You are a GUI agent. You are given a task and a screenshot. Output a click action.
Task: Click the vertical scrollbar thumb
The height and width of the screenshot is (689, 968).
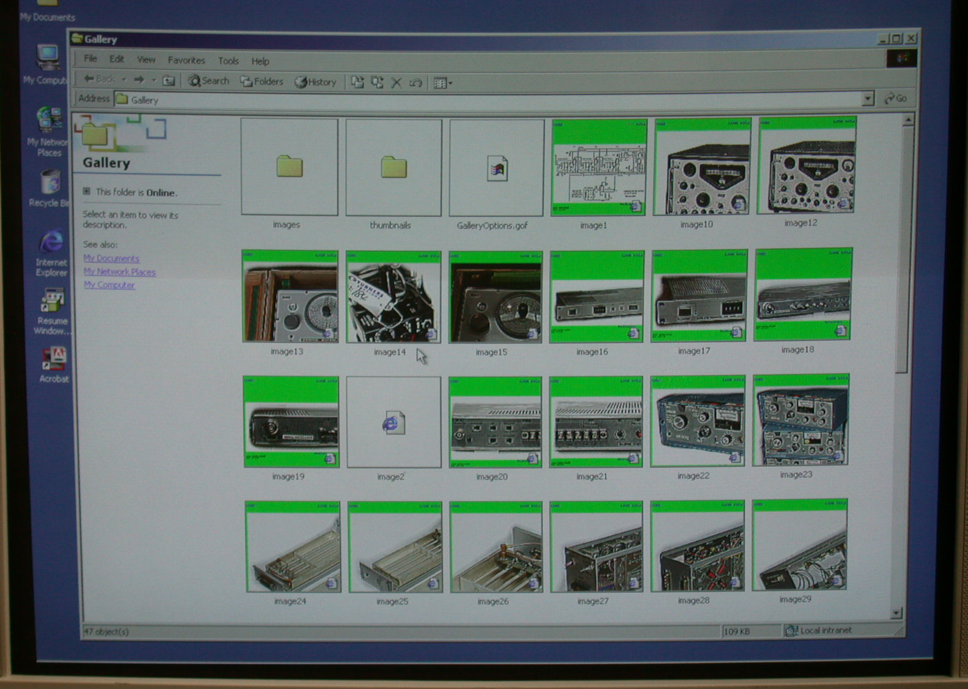(904, 250)
